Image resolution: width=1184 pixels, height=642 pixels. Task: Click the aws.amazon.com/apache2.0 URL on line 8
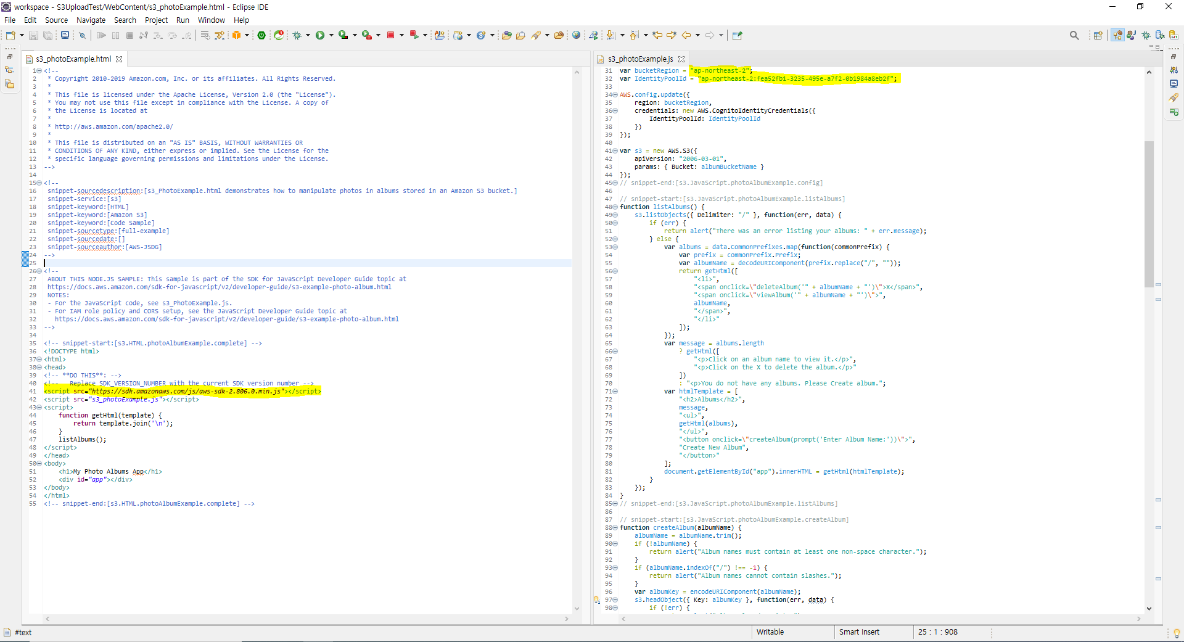[113, 126]
